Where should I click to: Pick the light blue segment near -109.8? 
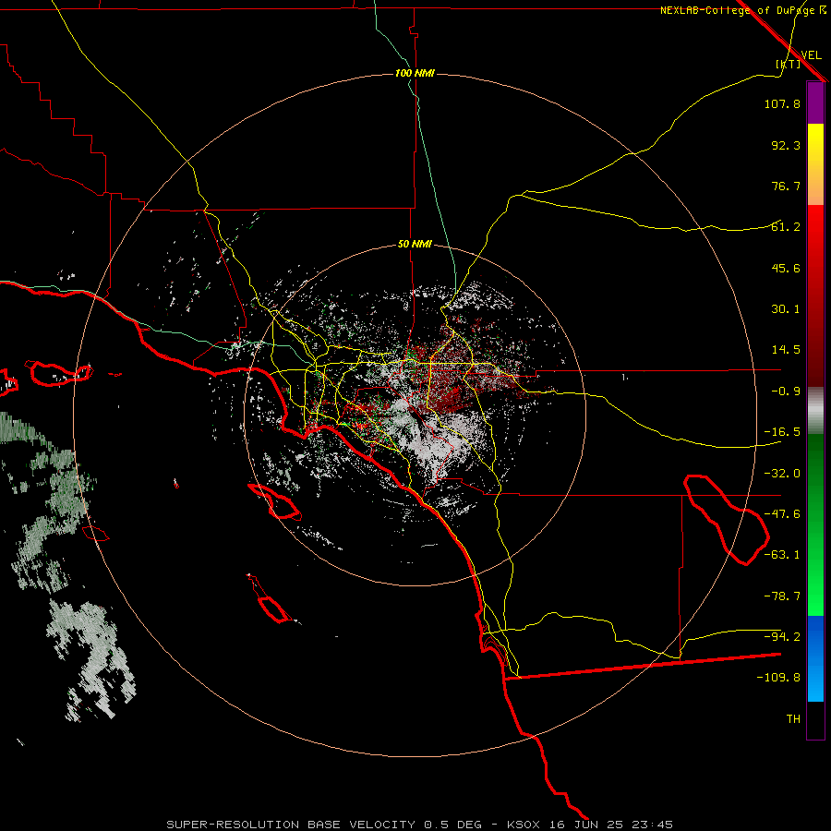click(x=815, y=681)
